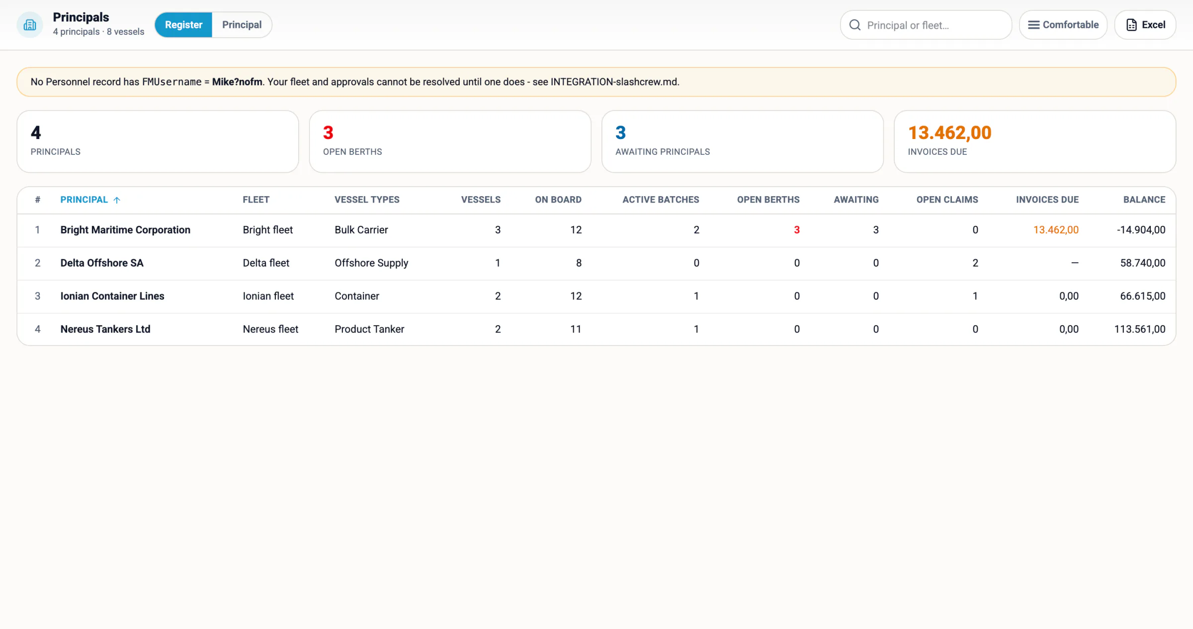Screen dimensions: 1193x629
Task: Open Ionian Container Lines row
Action: pos(596,296)
